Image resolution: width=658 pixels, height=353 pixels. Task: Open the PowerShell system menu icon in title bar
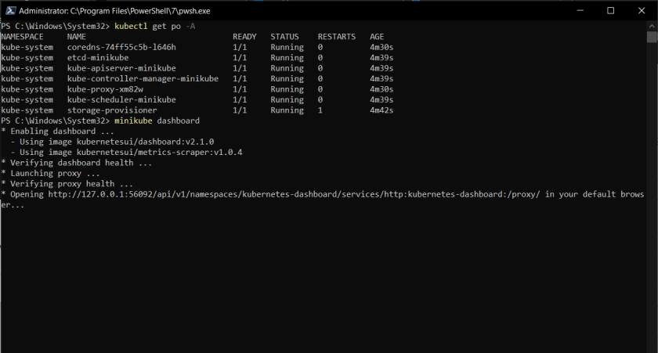point(9,11)
